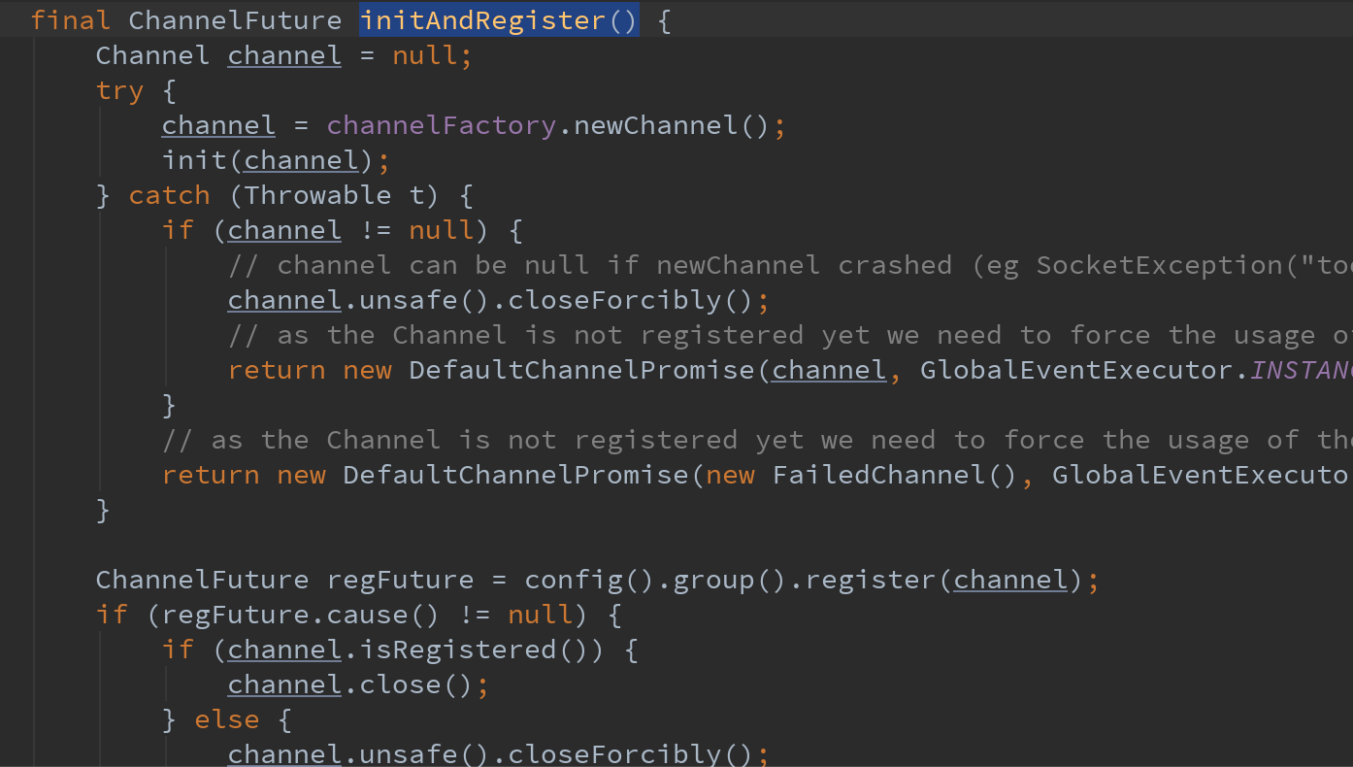Click ChannelFuture return type before initAndRegister
This screenshot has height=767, width=1353.
pos(235,20)
